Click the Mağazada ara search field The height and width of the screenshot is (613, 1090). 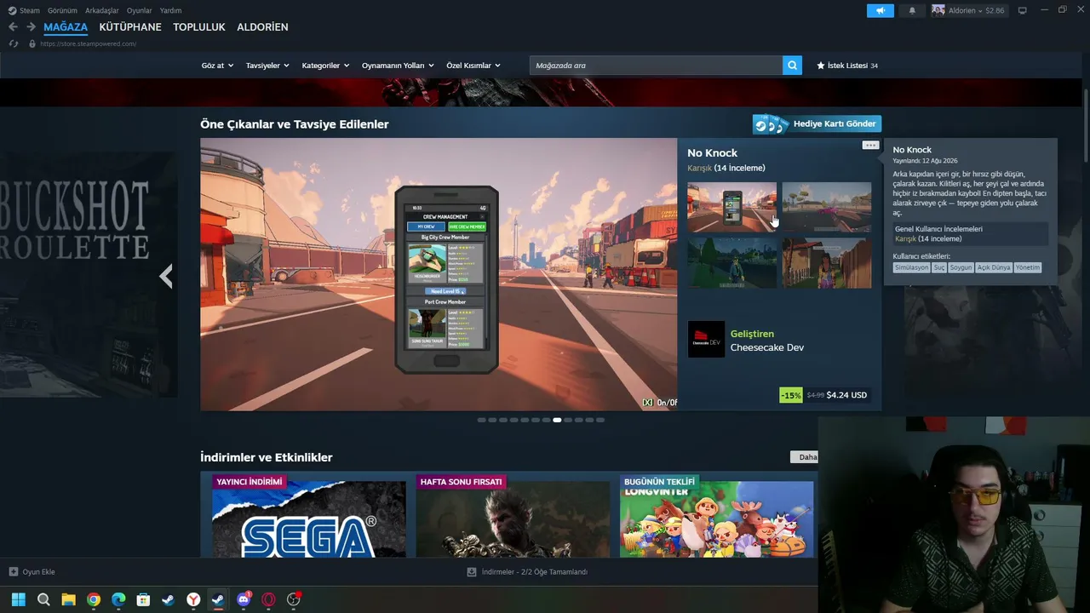(x=656, y=66)
